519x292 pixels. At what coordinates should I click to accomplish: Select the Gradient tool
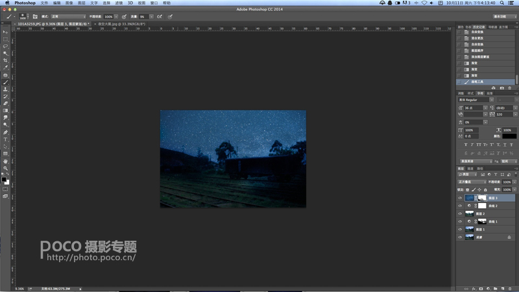point(5,110)
